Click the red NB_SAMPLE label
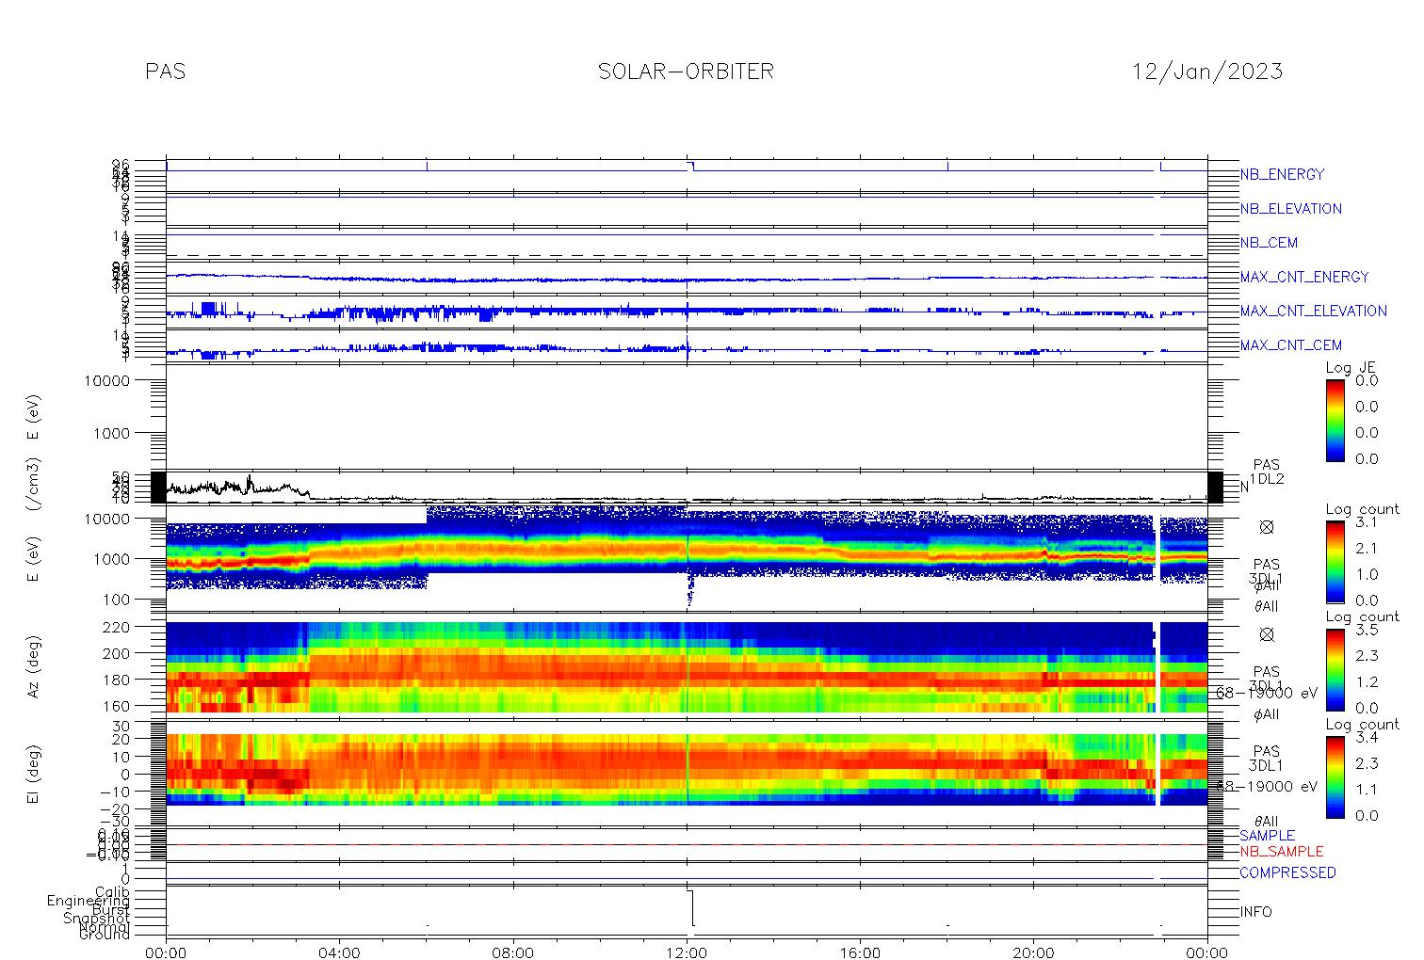Image resolution: width=1424 pixels, height=960 pixels. [x=1281, y=852]
